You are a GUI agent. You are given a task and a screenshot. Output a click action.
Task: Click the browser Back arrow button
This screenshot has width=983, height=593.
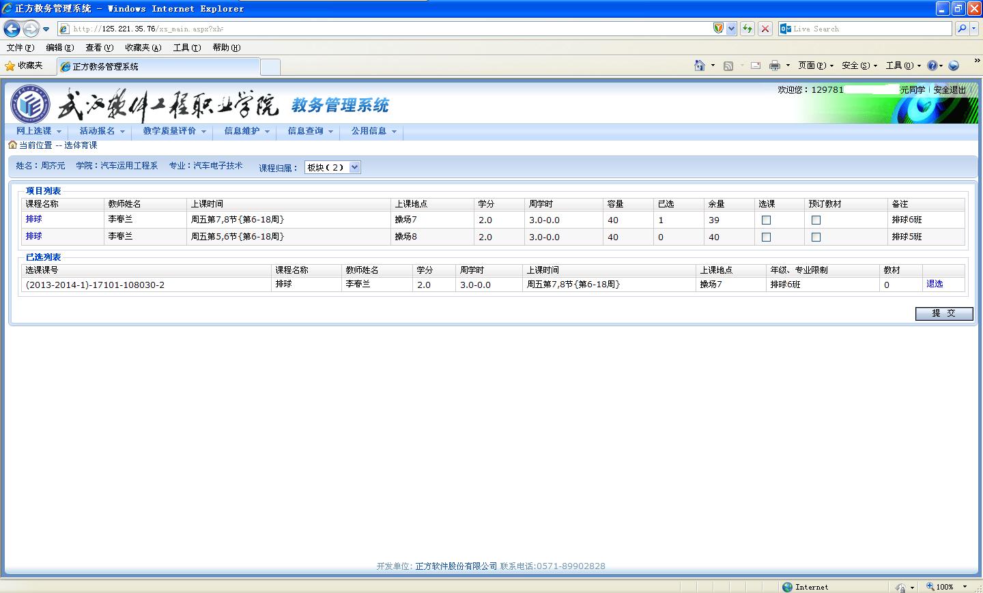click(x=12, y=29)
